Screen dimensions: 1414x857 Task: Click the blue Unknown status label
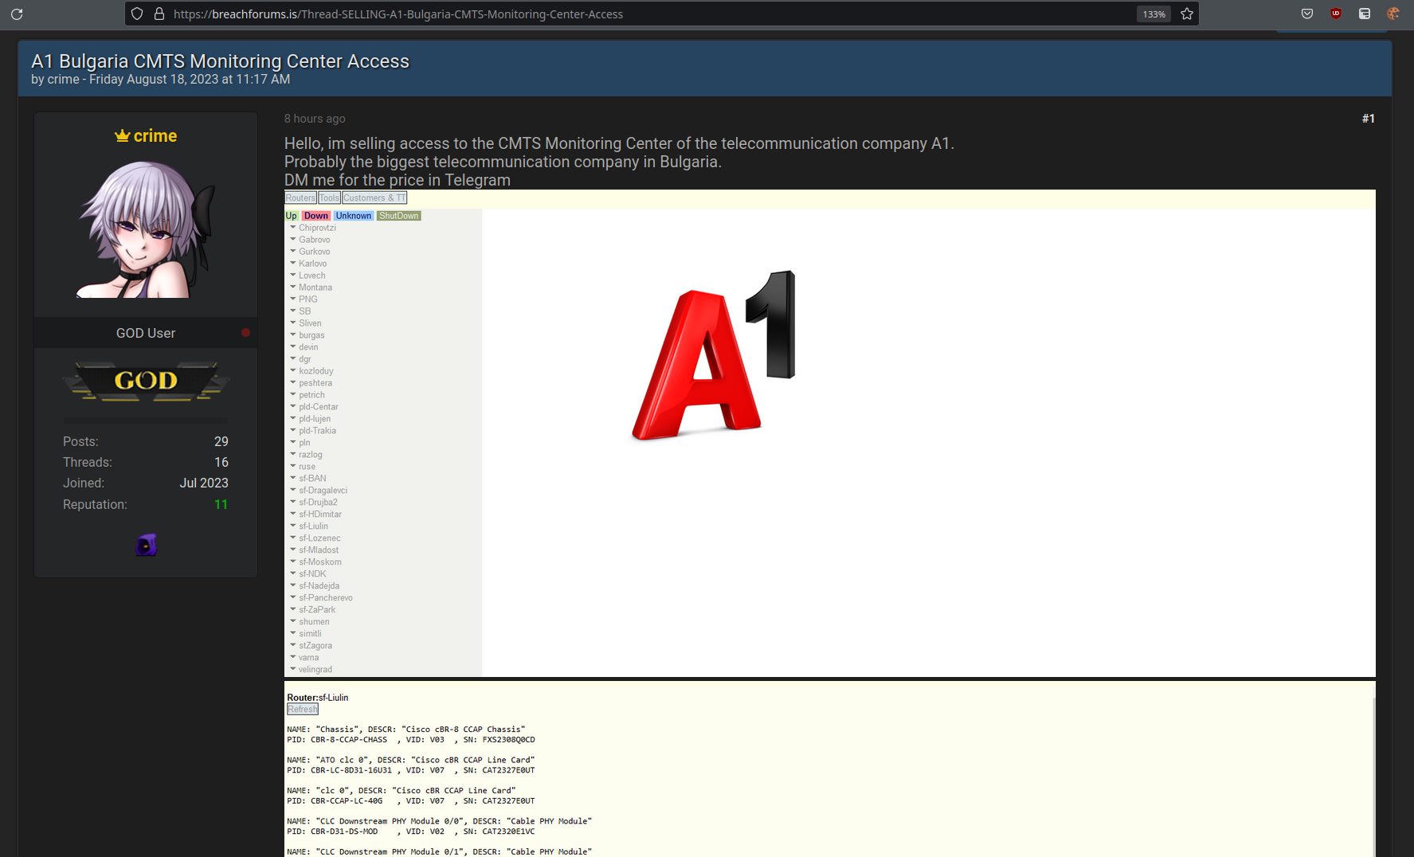click(353, 216)
